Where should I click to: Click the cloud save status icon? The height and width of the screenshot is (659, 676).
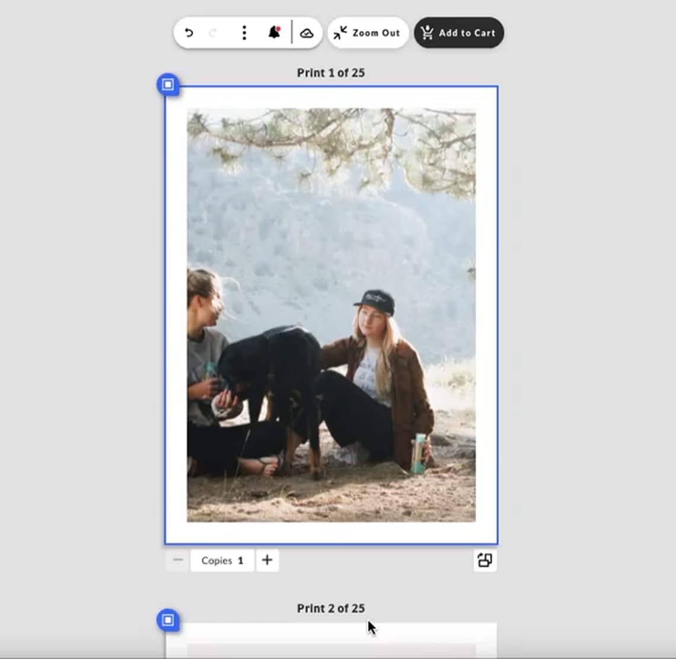click(x=307, y=33)
